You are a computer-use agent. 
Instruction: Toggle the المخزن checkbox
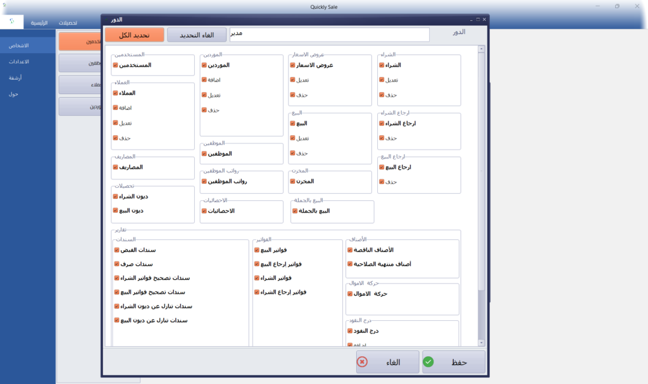coord(292,181)
